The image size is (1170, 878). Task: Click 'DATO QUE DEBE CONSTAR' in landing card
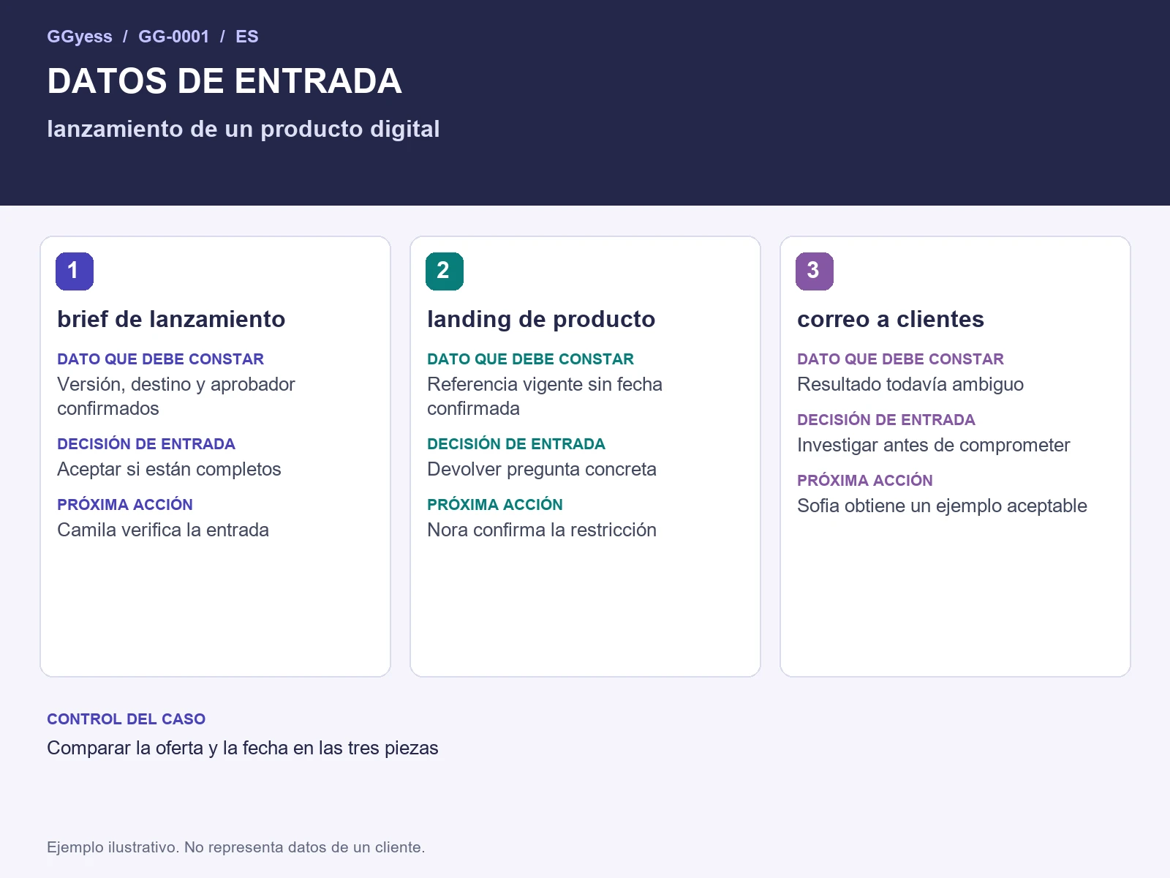point(531,359)
